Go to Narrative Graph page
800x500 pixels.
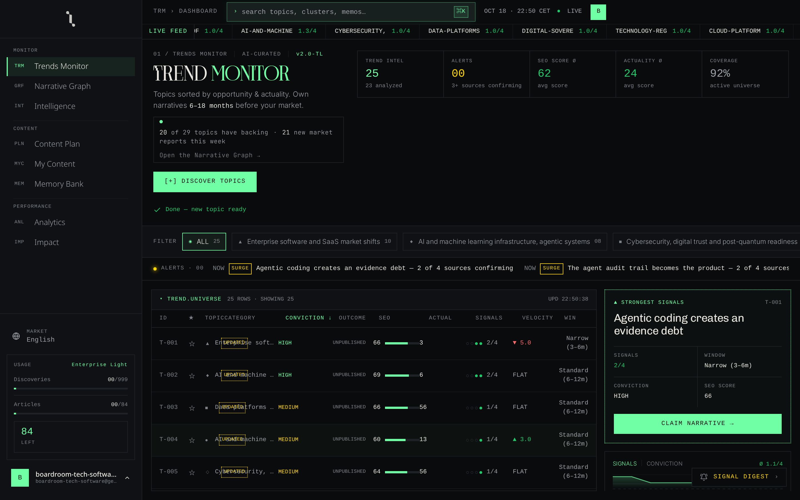tap(71, 86)
